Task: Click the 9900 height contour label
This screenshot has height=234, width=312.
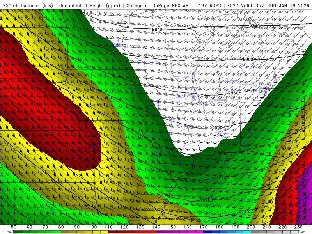Action: [x=248, y=60]
